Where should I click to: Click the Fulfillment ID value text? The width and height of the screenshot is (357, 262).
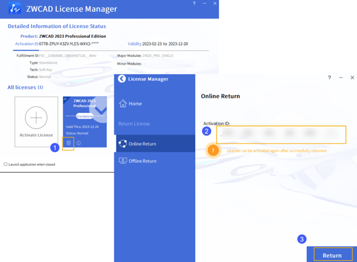click(x=68, y=56)
